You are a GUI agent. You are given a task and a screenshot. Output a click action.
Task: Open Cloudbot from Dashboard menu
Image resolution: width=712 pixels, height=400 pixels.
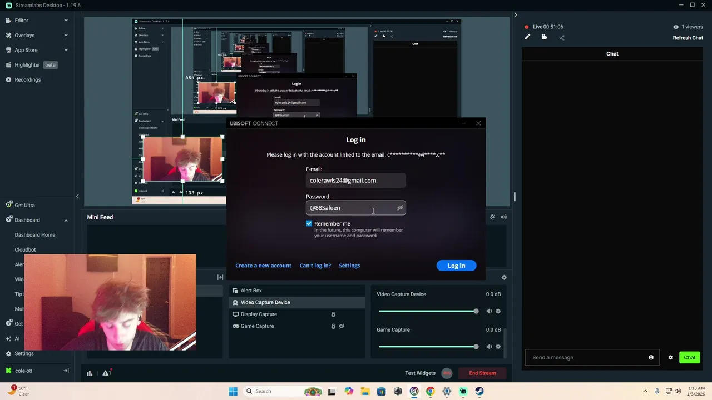(25, 250)
